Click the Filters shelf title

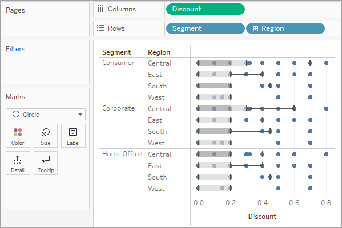click(15, 49)
